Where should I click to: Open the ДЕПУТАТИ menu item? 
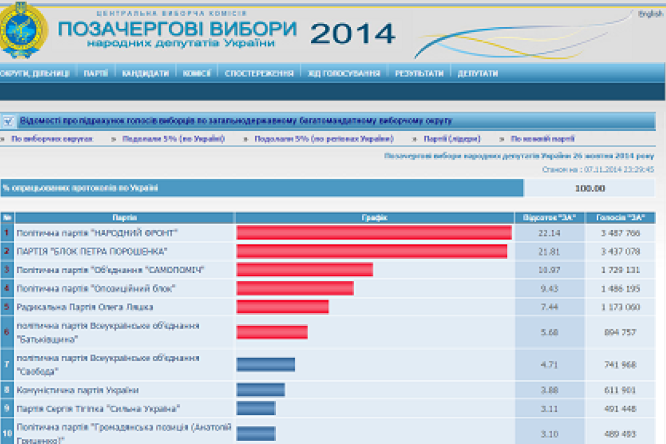point(476,72)
